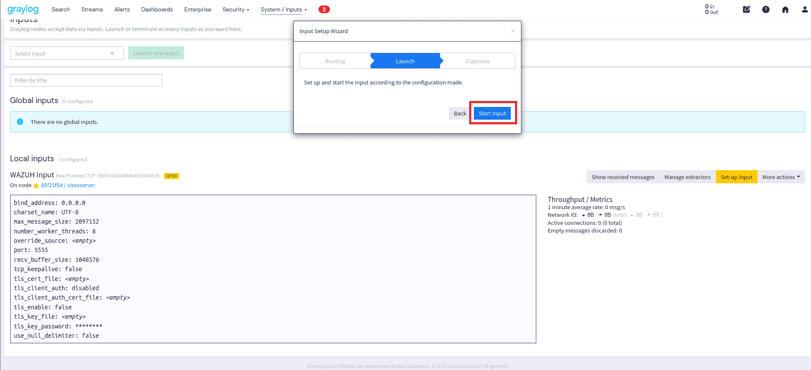Close the Input Setup Wizard dialog
811x370 pixels.
(513, 31)
